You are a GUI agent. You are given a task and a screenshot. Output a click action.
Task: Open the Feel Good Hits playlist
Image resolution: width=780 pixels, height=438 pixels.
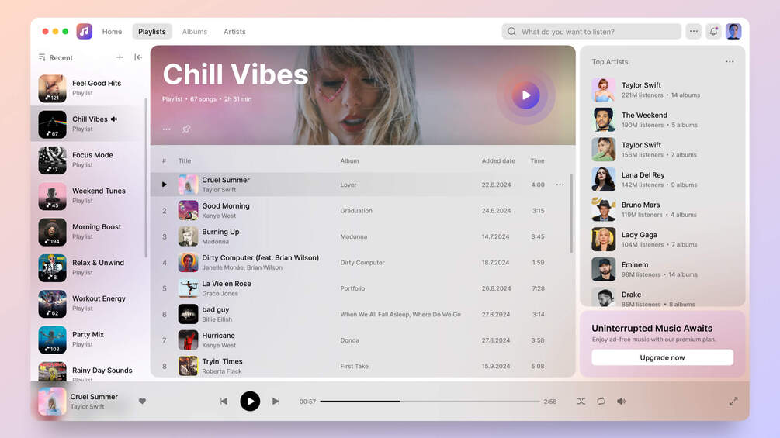click(x=88, y=88)
